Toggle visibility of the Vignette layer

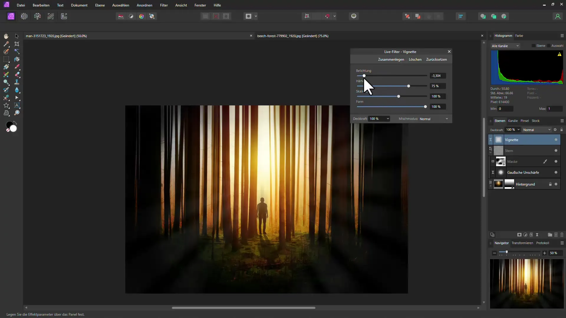(x=556, y=140)
